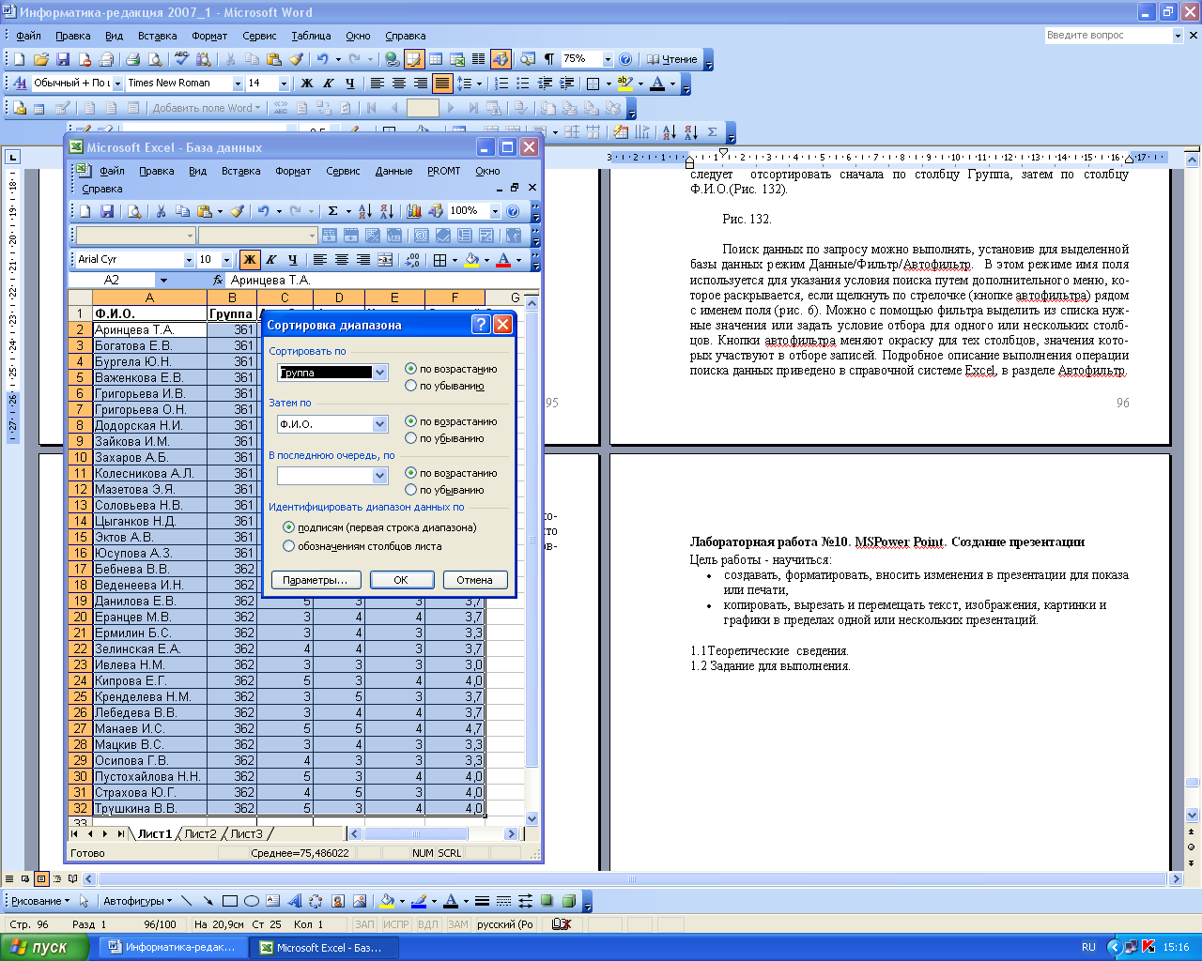The height and width of the screenshot is (961, 1202).
Task: Click Excel AutoSum sigma icon
Action: [332, 211]
